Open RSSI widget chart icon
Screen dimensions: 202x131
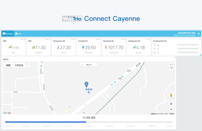pos(22,39)
